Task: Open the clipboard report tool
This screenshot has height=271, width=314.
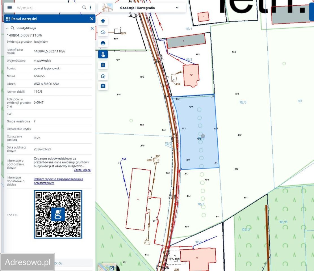Action: [x=103, y=65]
